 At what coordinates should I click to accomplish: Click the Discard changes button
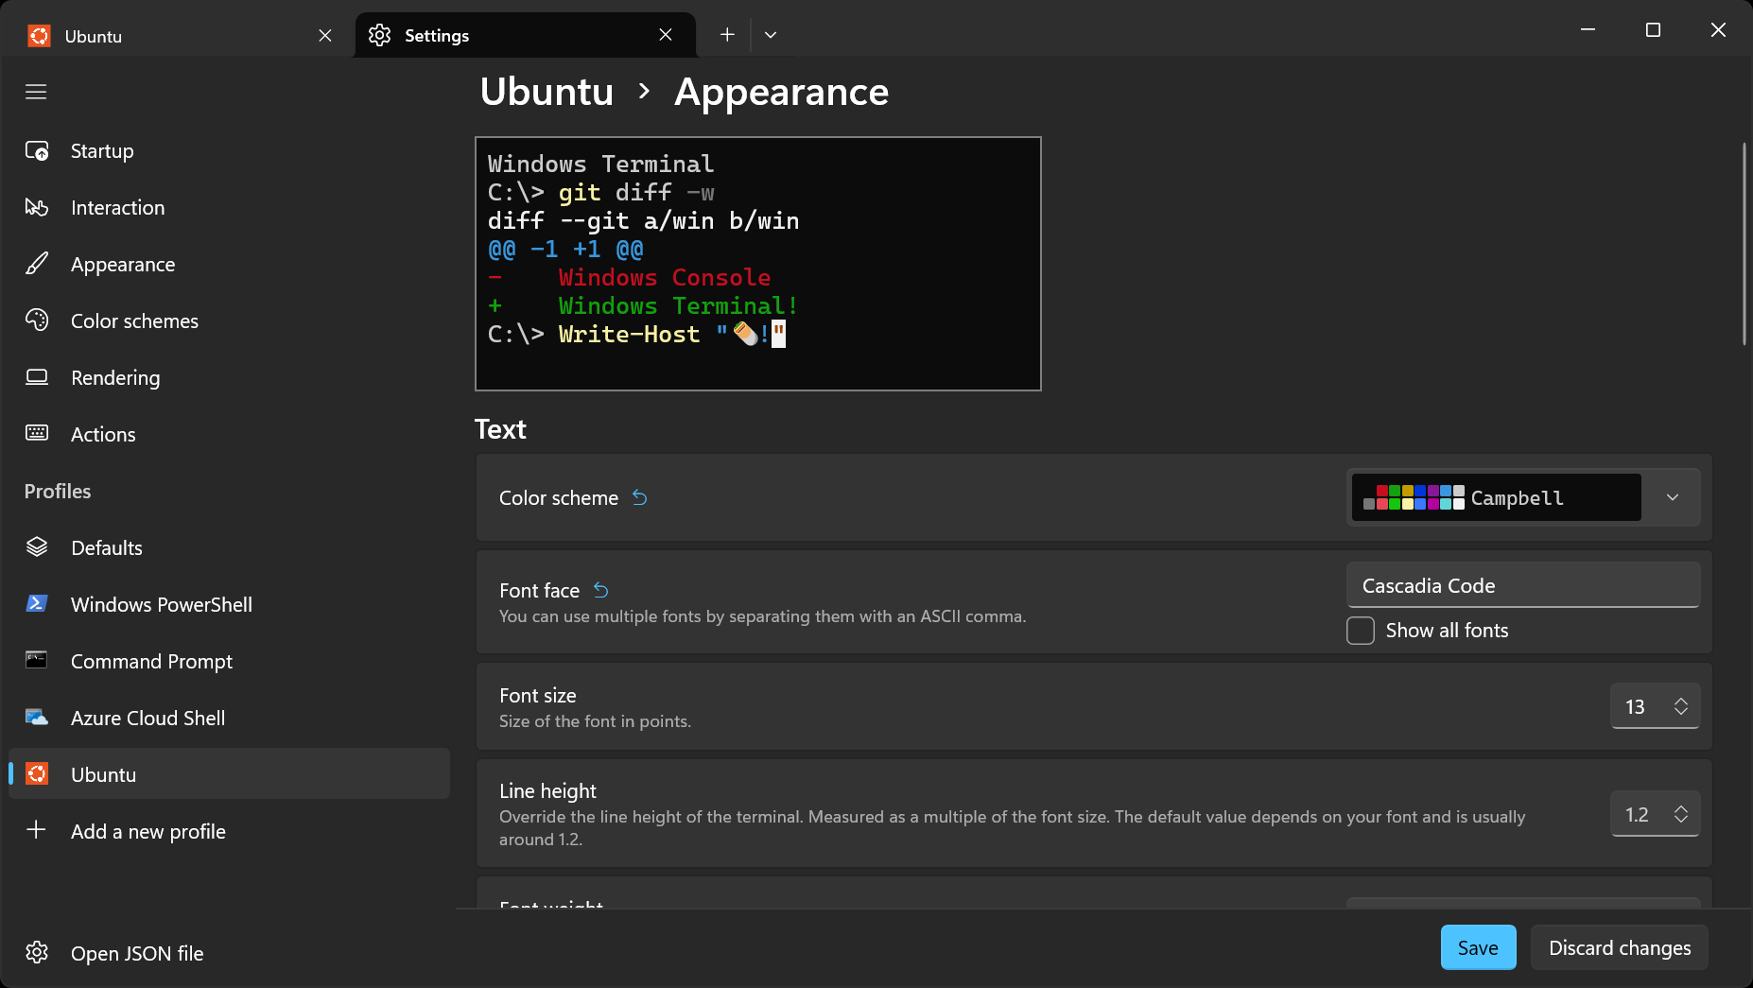(x=1619, y=947)
